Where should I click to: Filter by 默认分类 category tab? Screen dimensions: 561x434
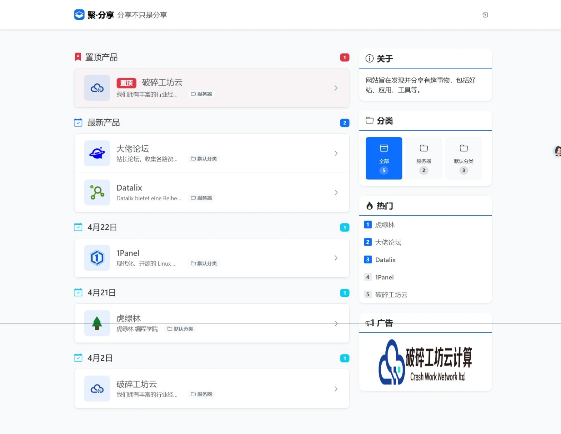(463, 158)
